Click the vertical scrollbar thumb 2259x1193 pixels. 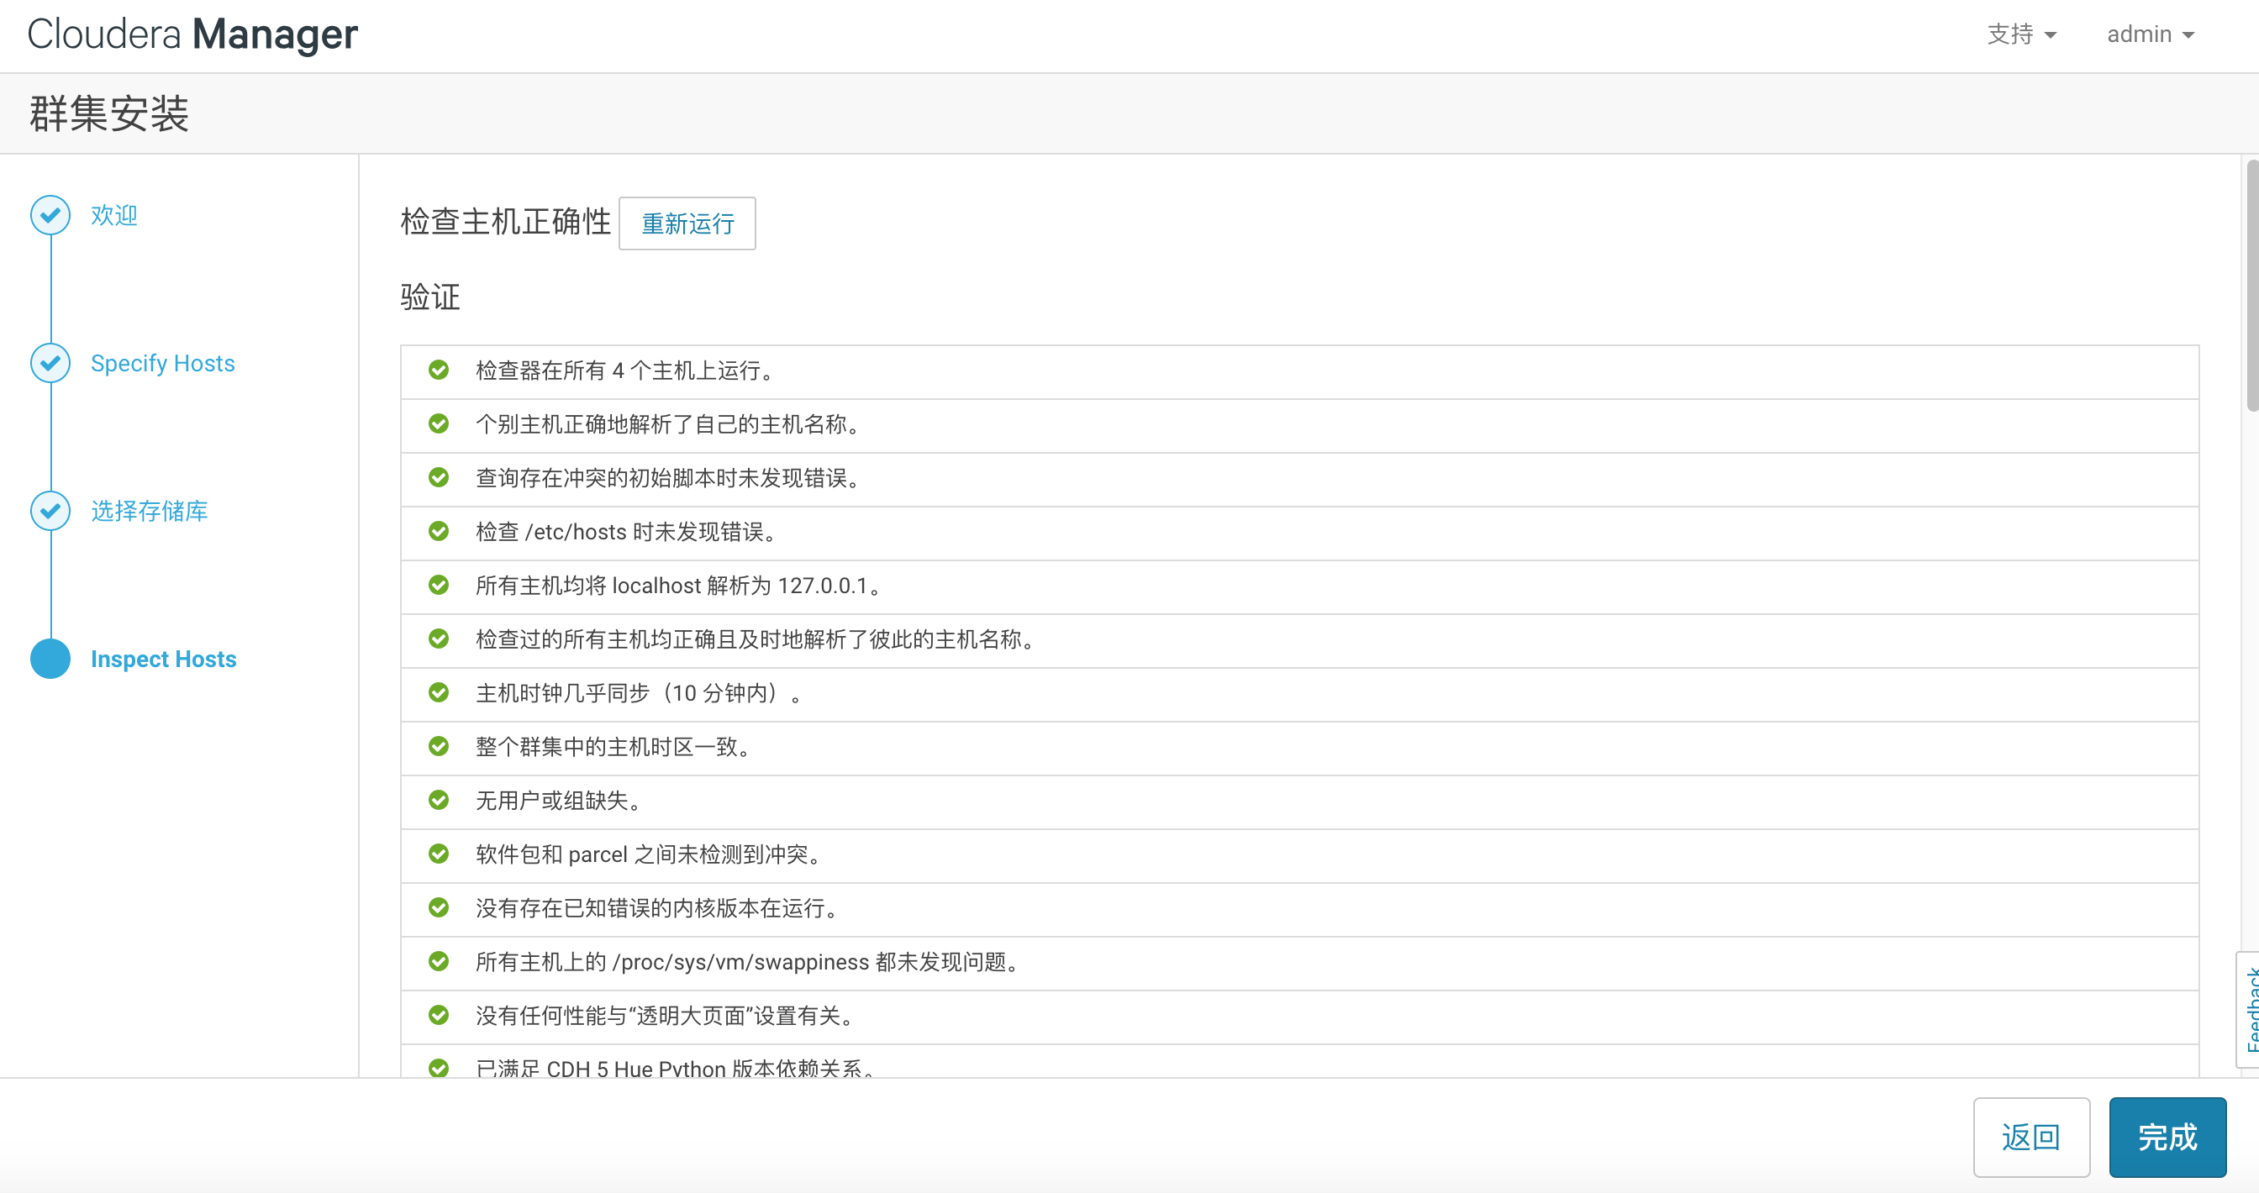[2252, 285]
